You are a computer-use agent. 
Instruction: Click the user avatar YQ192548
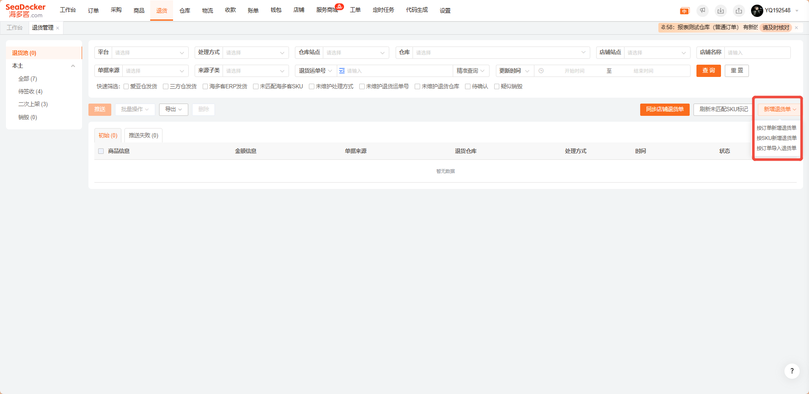coord(757,11)
